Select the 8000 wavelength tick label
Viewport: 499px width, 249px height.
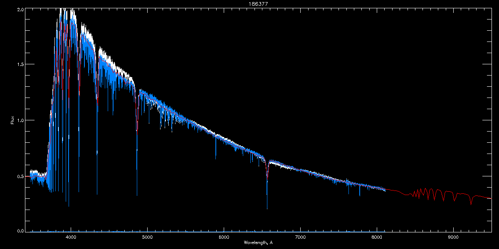click(x=377, y=237)
